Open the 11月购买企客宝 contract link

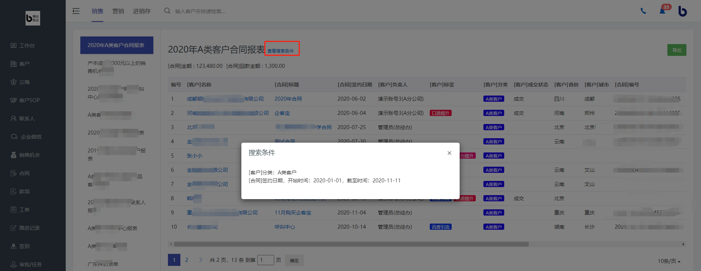[x=293, y=213]
